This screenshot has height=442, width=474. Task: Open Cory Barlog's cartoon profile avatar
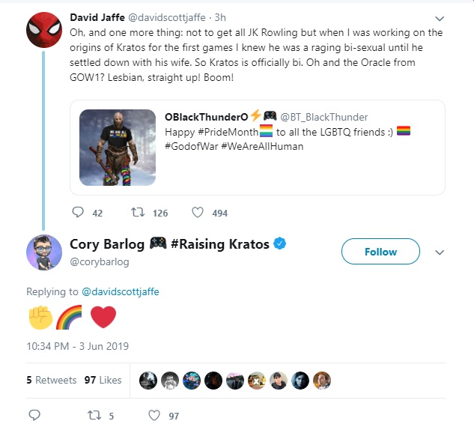(44, 252)
